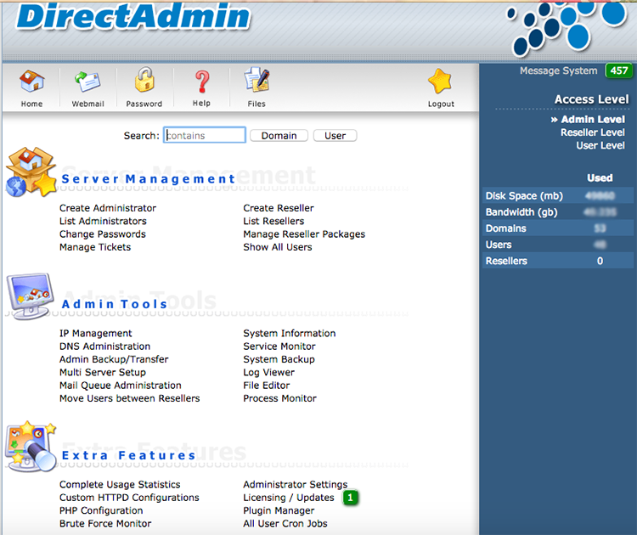Open System Backup
The width and height of the screenshot is (637, 535).
click(x=279, y=359)
